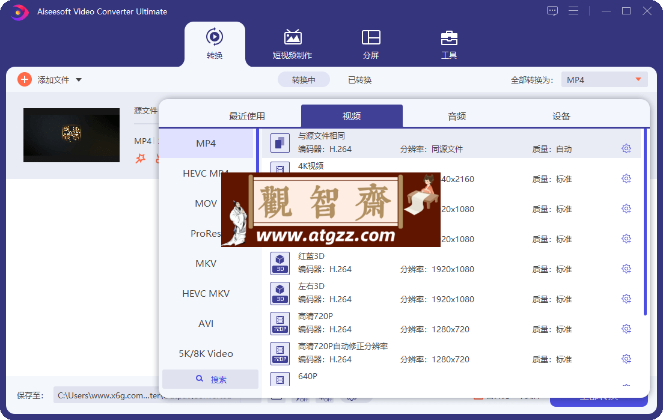Choose AVI in the format list

[206, 323]
